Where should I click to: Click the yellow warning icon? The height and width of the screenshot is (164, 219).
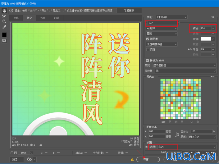pos(132,159)
